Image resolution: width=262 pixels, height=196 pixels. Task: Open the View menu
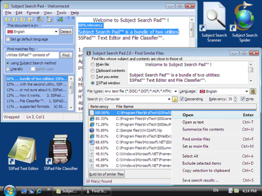pos(48,13)
